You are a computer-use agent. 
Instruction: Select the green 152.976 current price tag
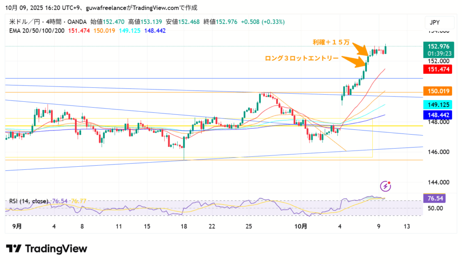[x=437, y=46]
